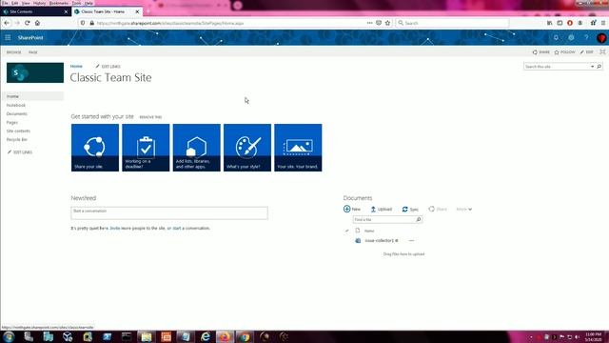This screenshot has width=609, height=343.
Task: Click Sync in Documents
Action: tap(410, 210)
